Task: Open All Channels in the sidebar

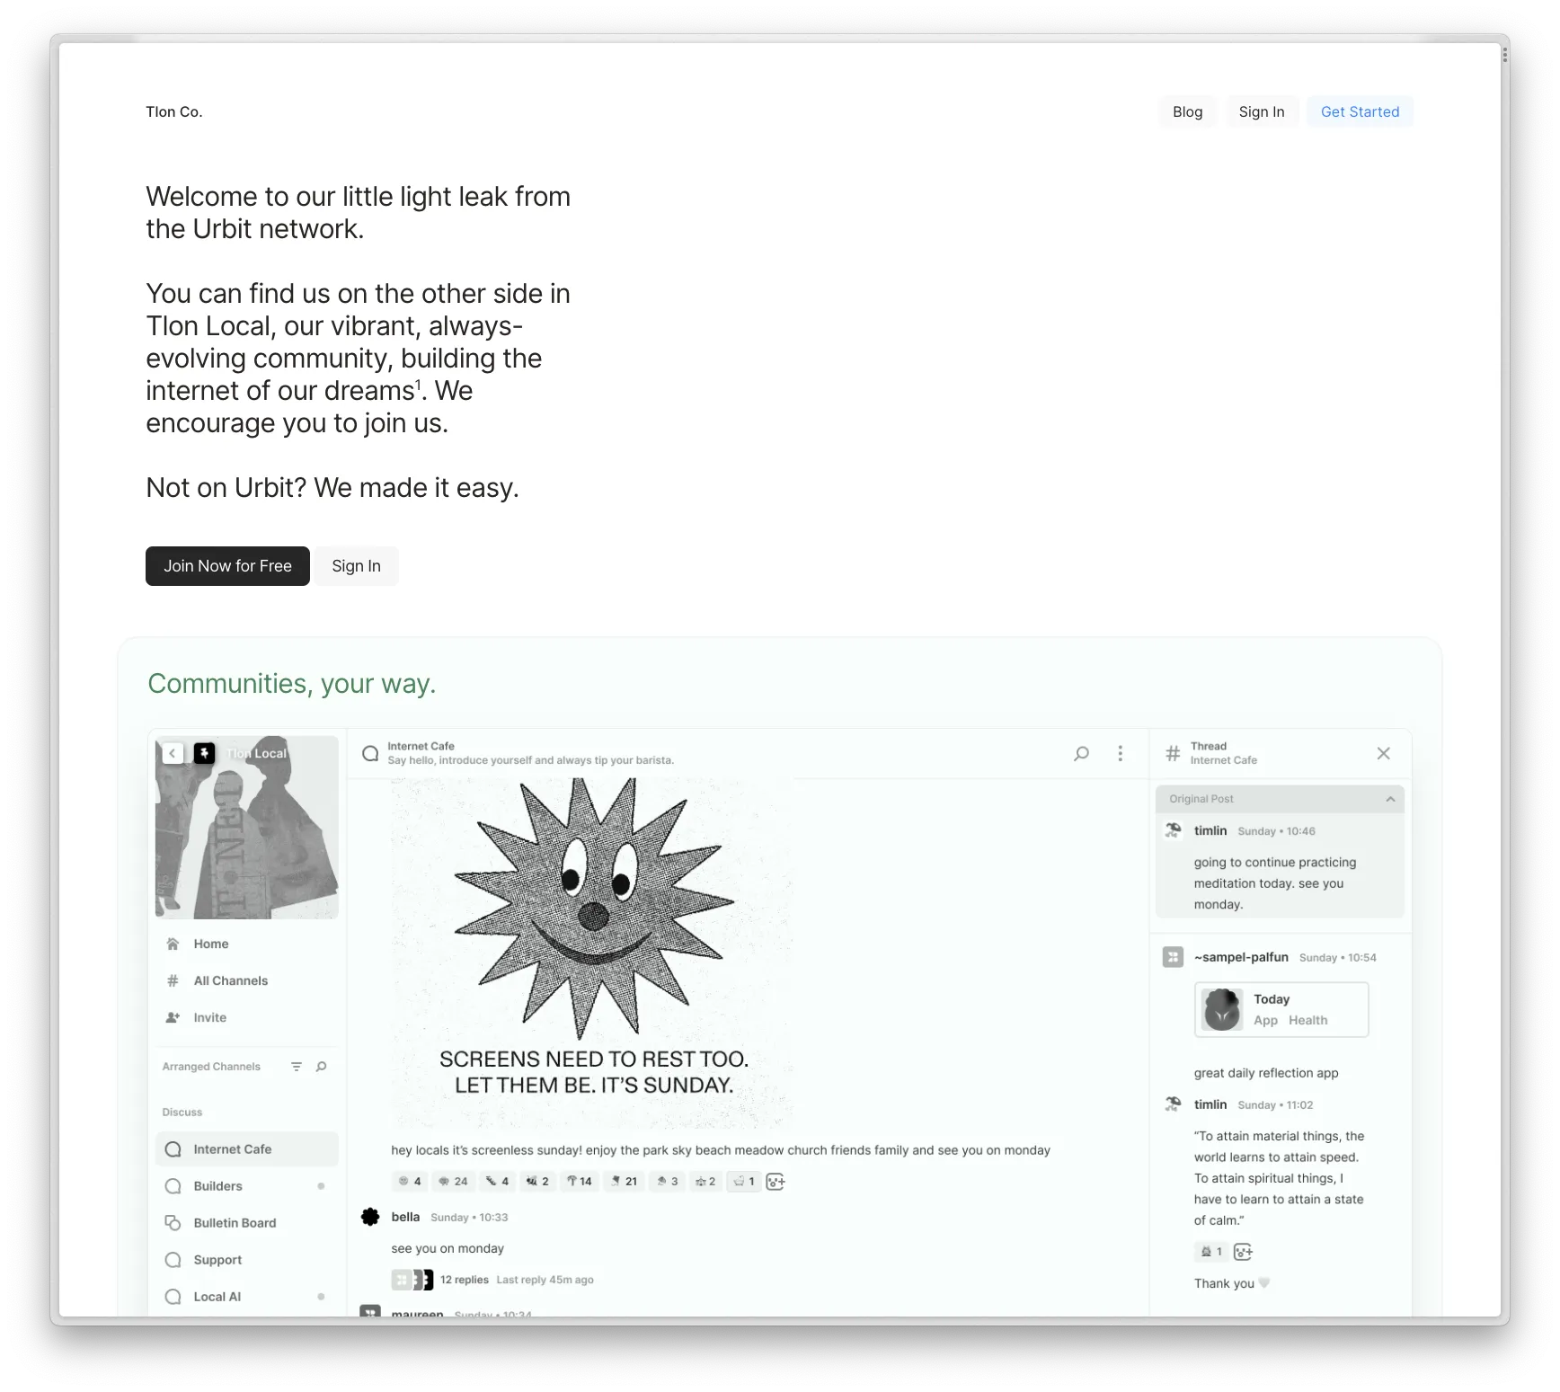Action: pyautogui.click(x=246, y=980)
